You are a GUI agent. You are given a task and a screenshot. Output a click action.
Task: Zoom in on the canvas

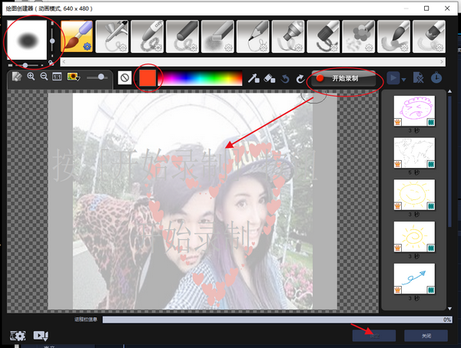(x=32, y=77)
